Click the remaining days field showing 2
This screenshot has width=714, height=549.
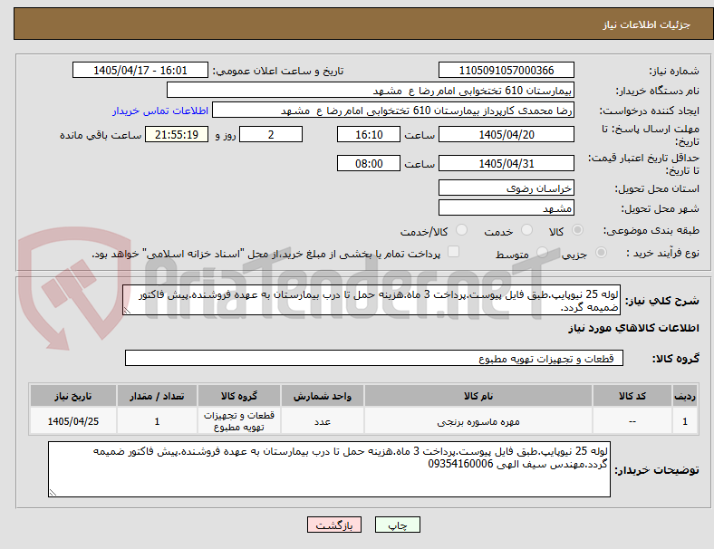point(271,135)
